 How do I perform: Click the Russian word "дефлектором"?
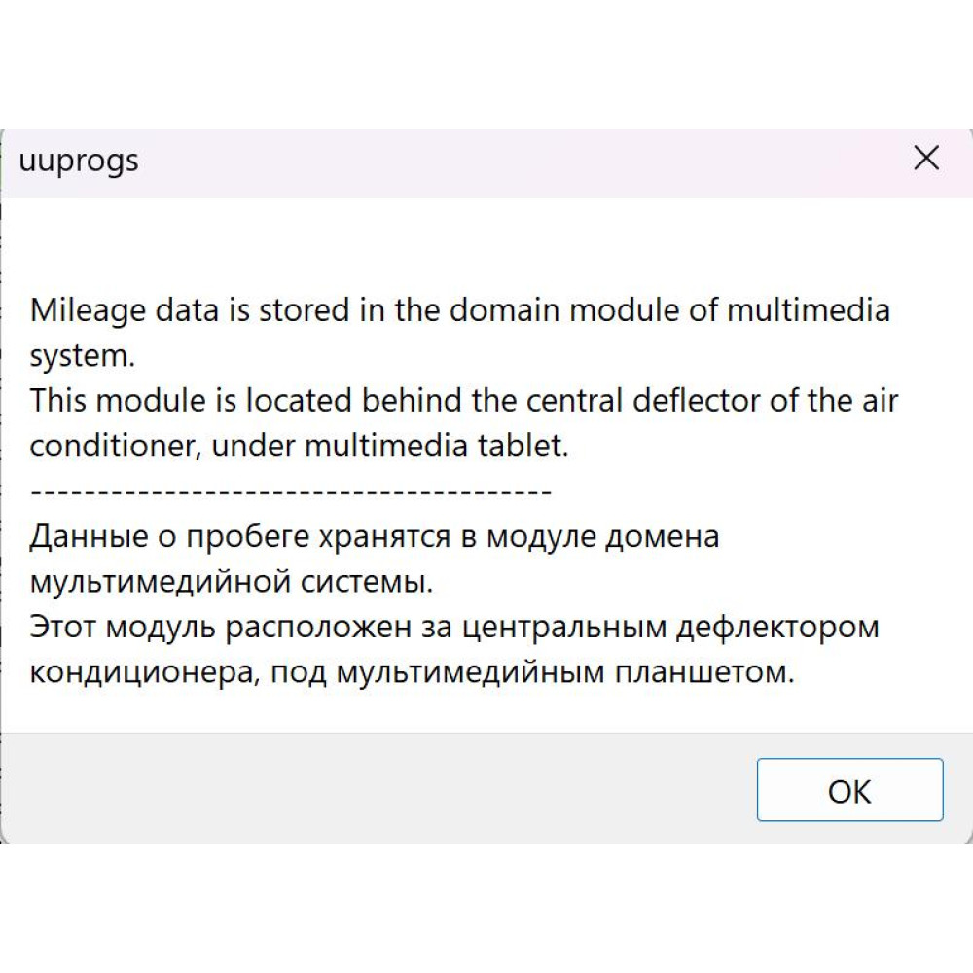777,628
